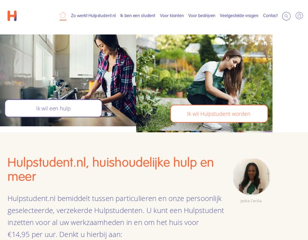
Task: Open the home icon link
Action: (x=63, y=15)
